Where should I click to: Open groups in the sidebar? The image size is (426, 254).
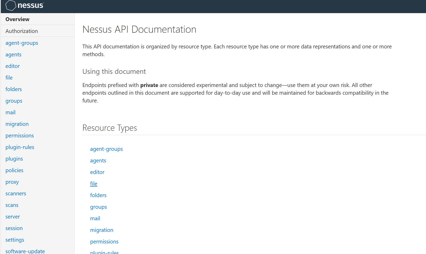point(14,101)
